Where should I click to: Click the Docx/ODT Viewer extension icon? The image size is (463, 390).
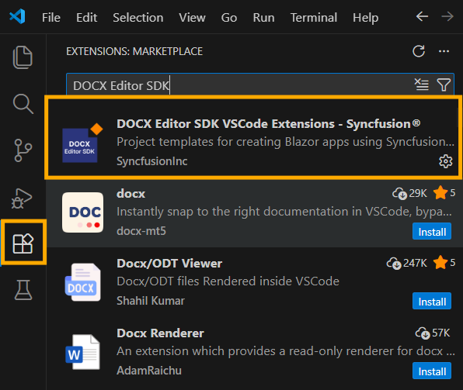pyautogui.click(x=82, y=282)
